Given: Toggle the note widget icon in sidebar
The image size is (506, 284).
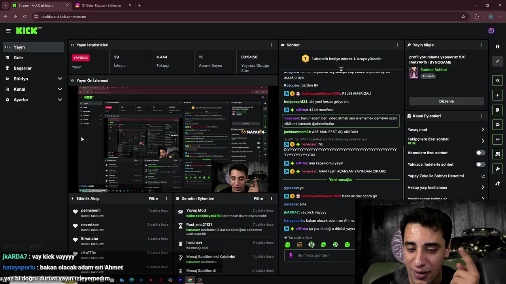Looking at the screenshot, I should point(497,110).
